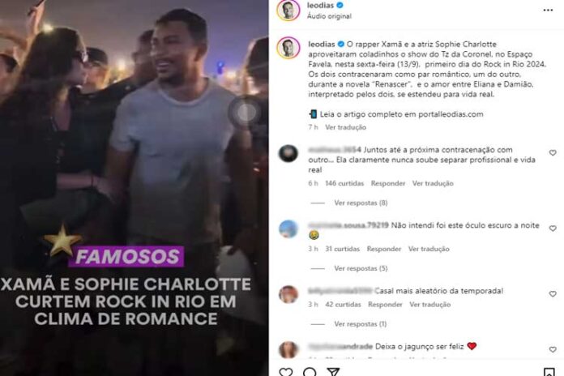Click the 'Áudio original' link in the header

pos(329,16)
